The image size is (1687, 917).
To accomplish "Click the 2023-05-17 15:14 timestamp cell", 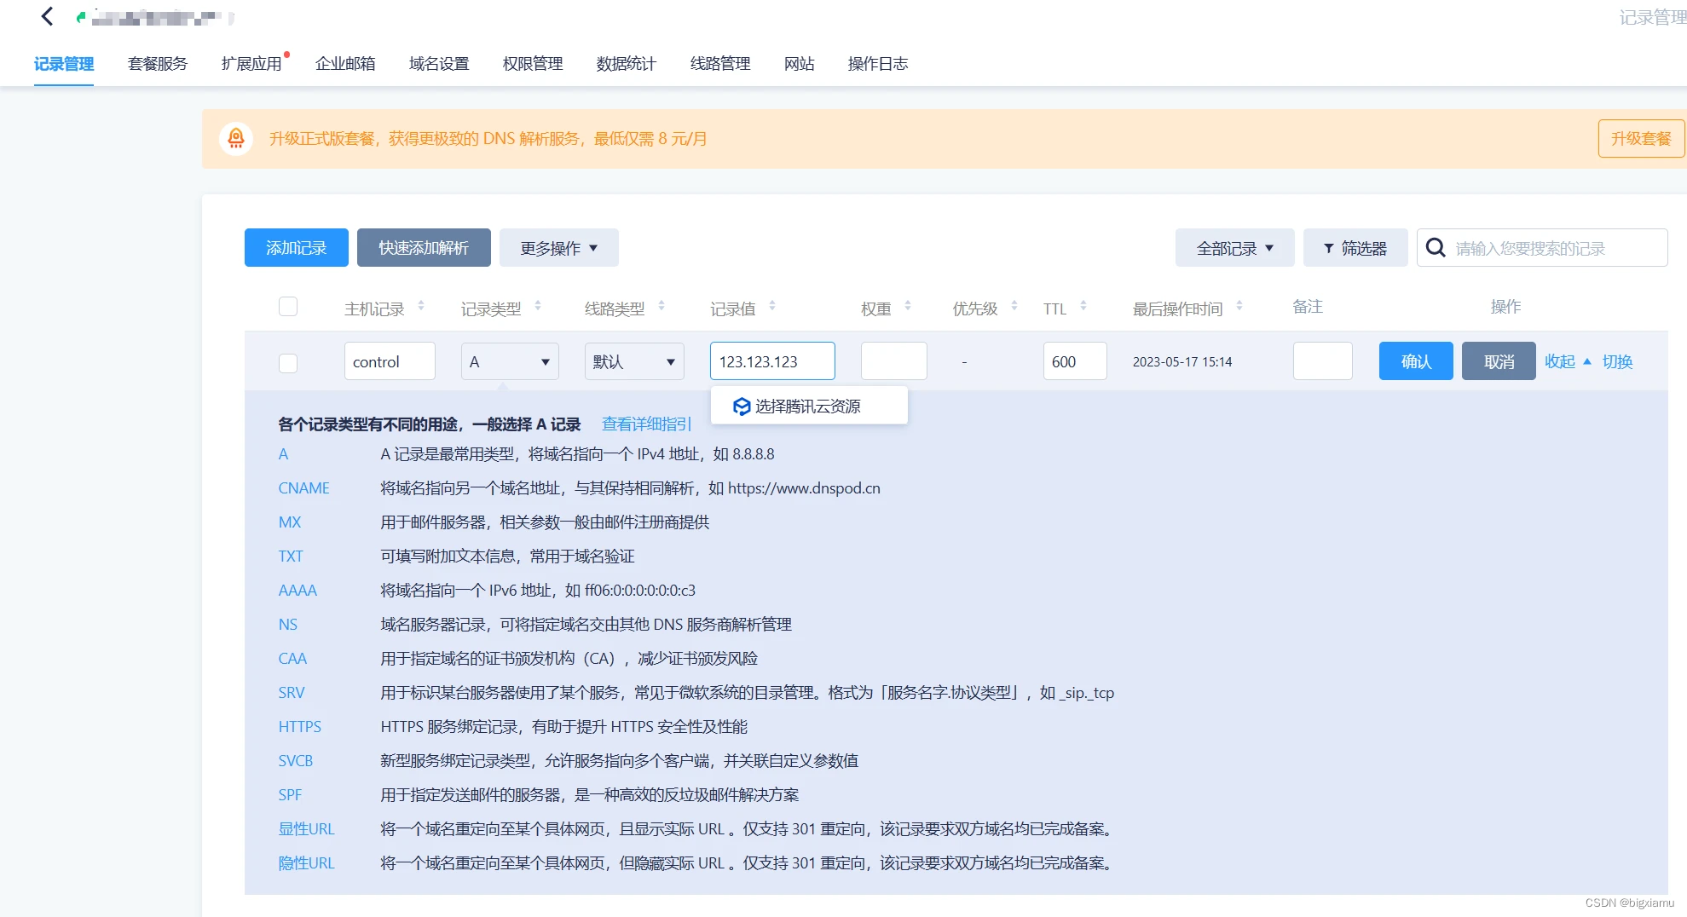I will 1182,362.
